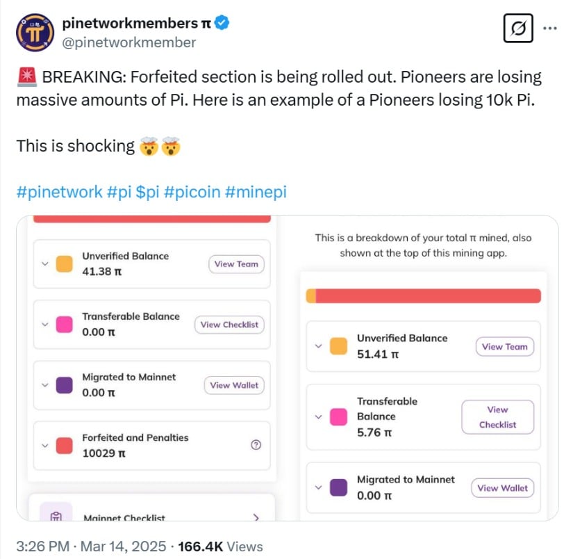Image resolution: width=573 pixels, height=559 pixels.
Task: Click the blue verified badge
Action: [x=222, y=23]
